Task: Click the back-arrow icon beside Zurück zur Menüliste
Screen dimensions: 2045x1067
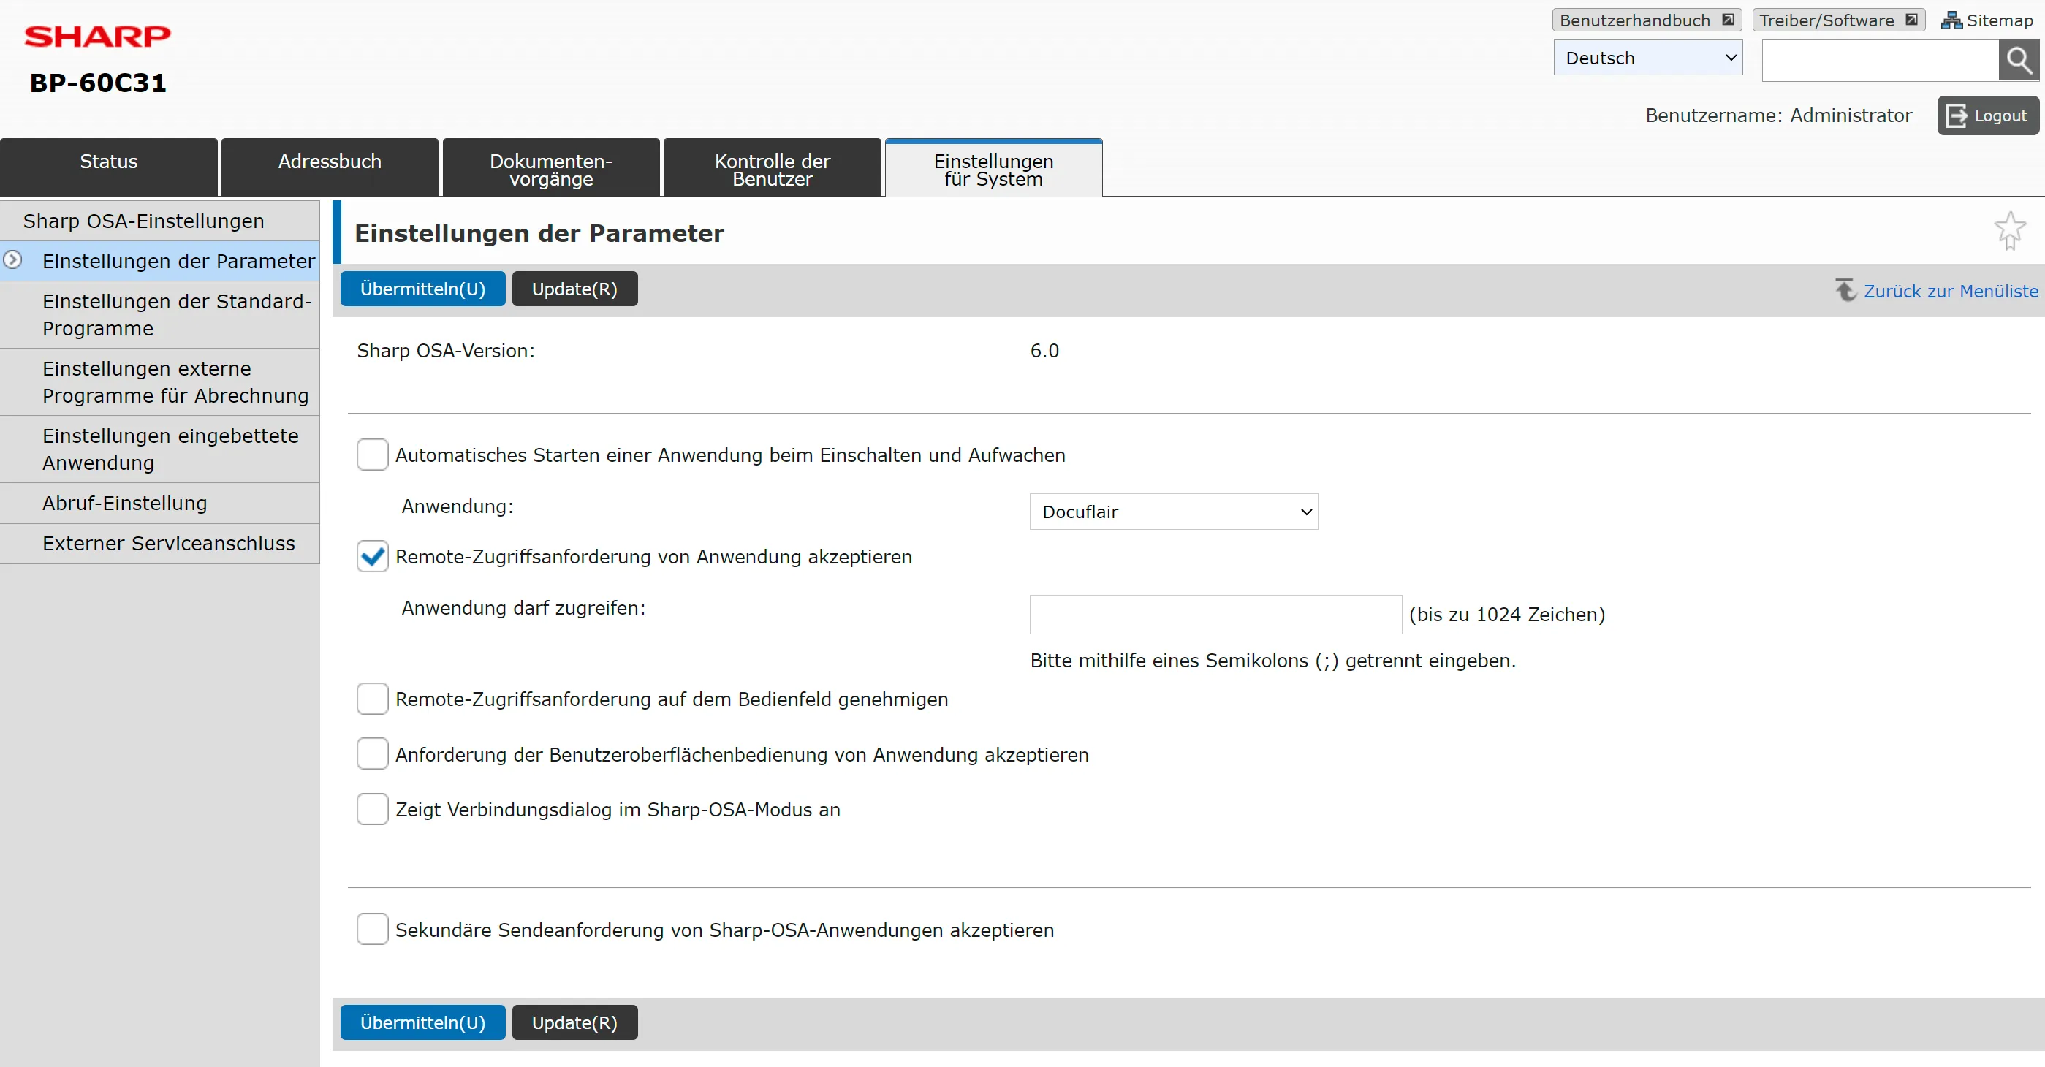Action: point(1845,290)
